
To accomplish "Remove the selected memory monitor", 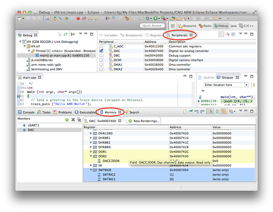I will pos(73,120).
